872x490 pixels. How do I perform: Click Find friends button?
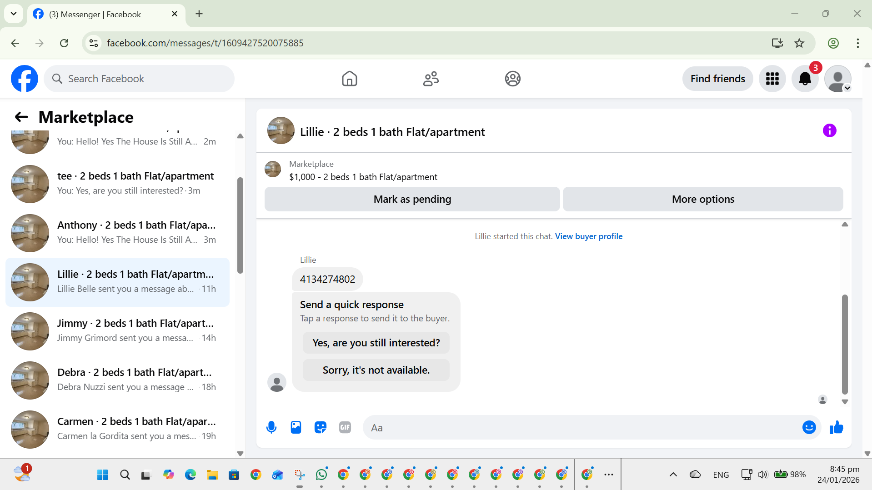pos(717,79)
